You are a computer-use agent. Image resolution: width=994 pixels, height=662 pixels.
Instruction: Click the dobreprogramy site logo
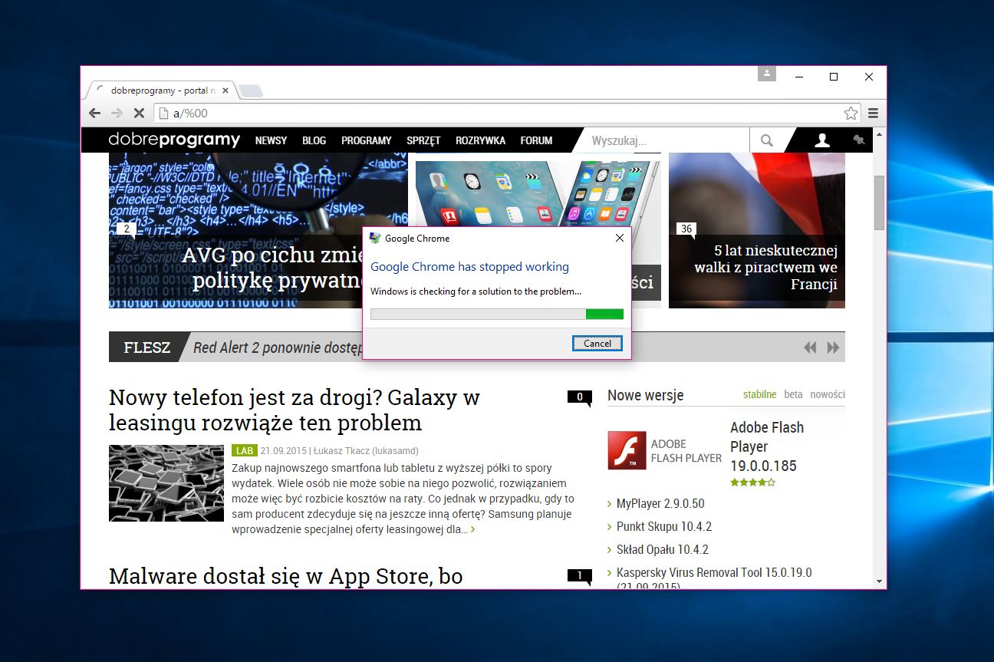pos(174,140)
